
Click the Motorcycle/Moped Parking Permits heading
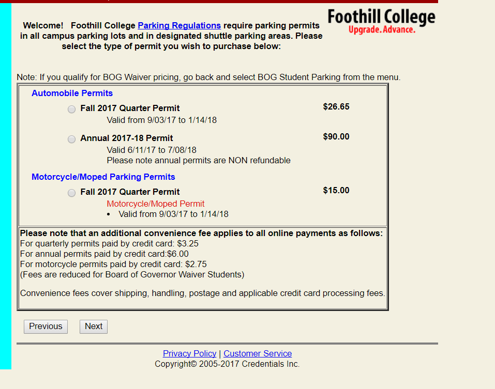pyautogui.click(x=103, y=177)
